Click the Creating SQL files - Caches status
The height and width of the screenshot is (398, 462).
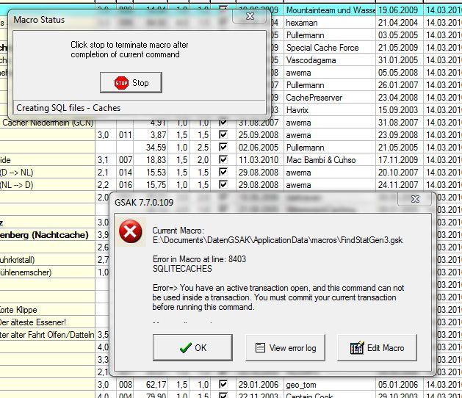pos(68,108)
